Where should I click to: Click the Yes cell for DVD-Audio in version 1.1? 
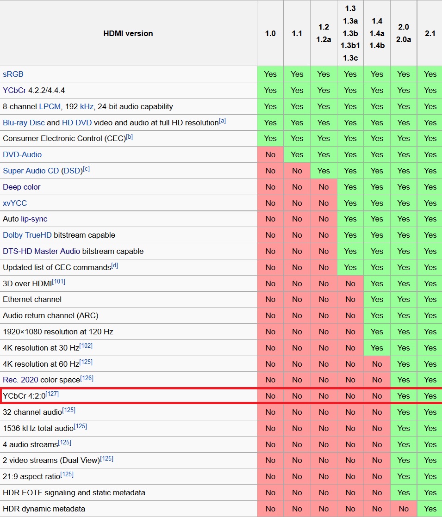click(297, 154)
